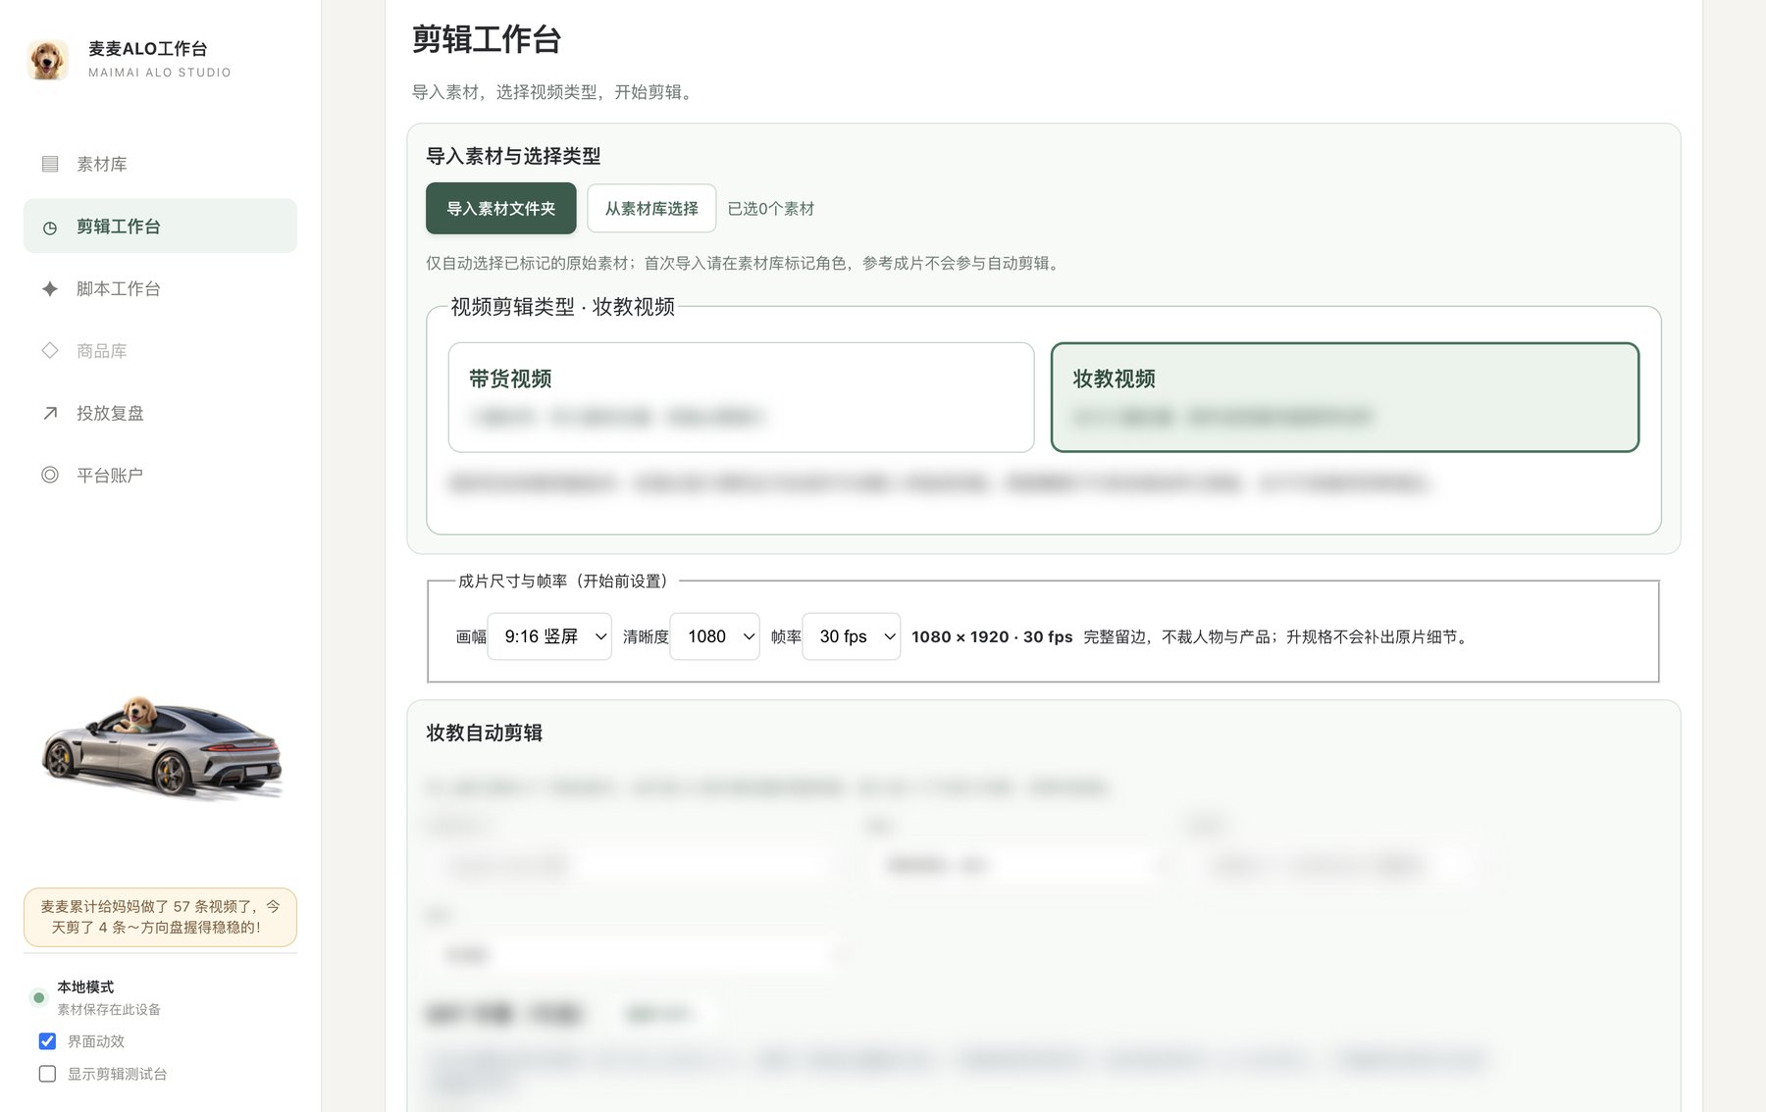The image size is (1766, 1112).
Task: Uncheck the 界面动效 checkbox
Action: click(47, 1041)
